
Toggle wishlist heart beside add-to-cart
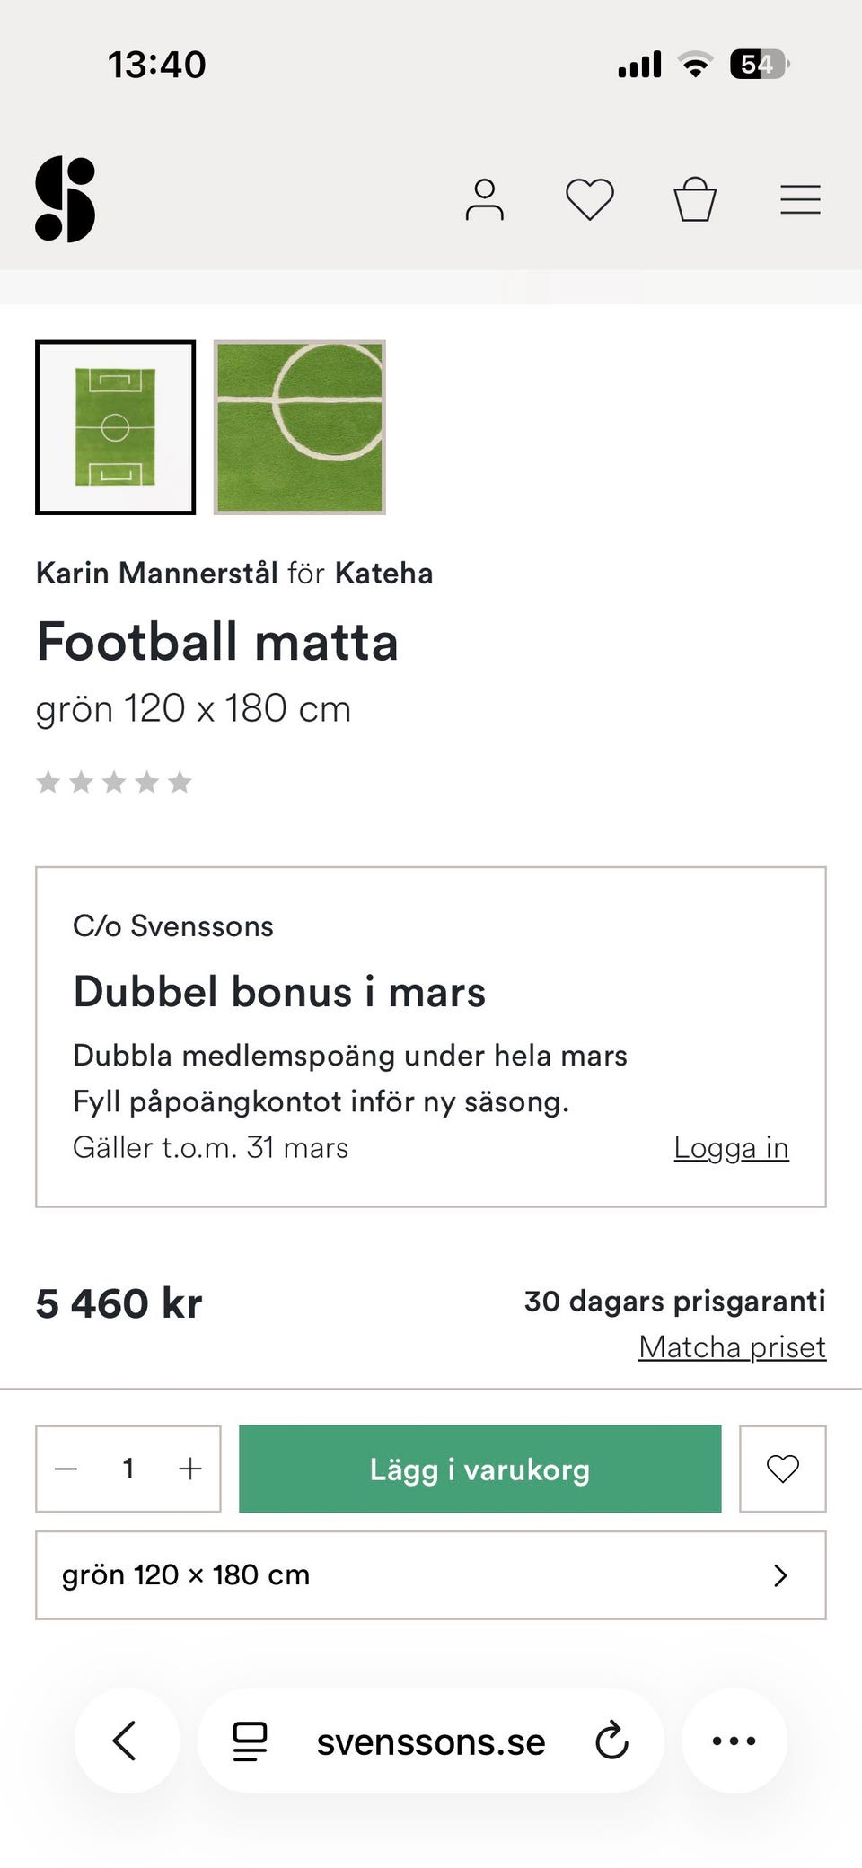pos(782,1469)
